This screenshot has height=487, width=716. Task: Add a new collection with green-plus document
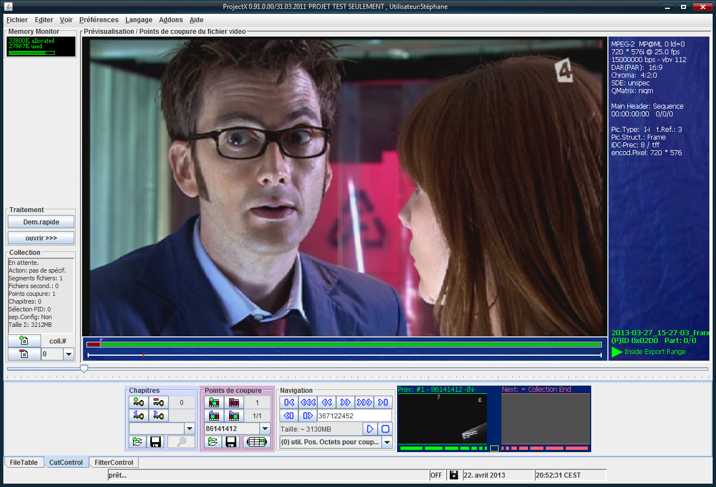[24, 341]
